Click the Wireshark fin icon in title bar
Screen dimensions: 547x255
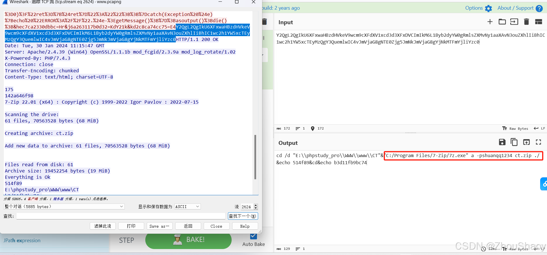5,2
